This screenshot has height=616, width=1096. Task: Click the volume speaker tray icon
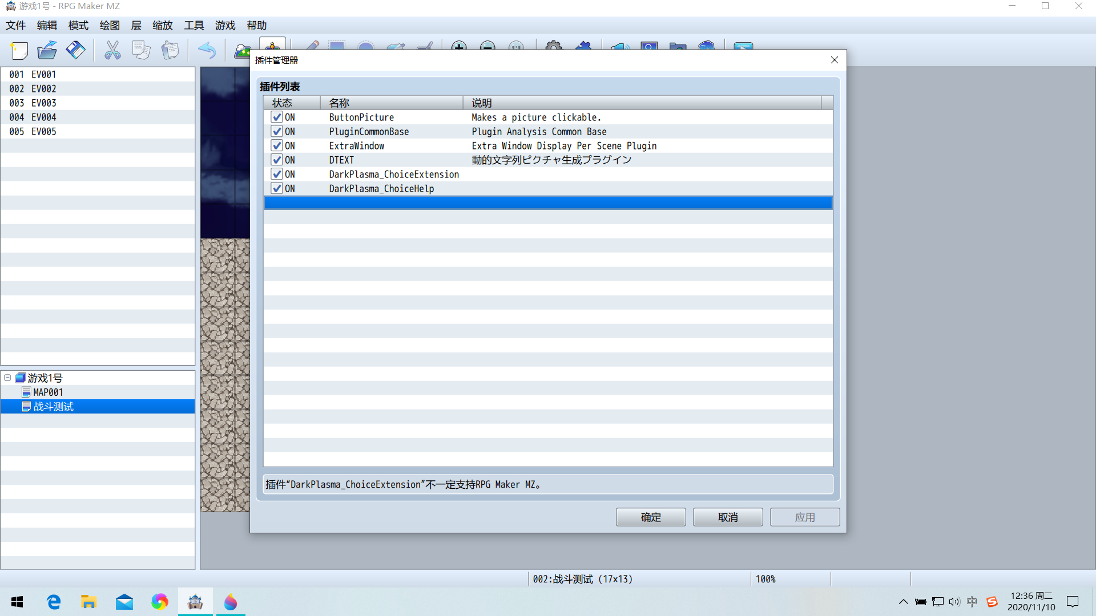click(x=954, y=602)
